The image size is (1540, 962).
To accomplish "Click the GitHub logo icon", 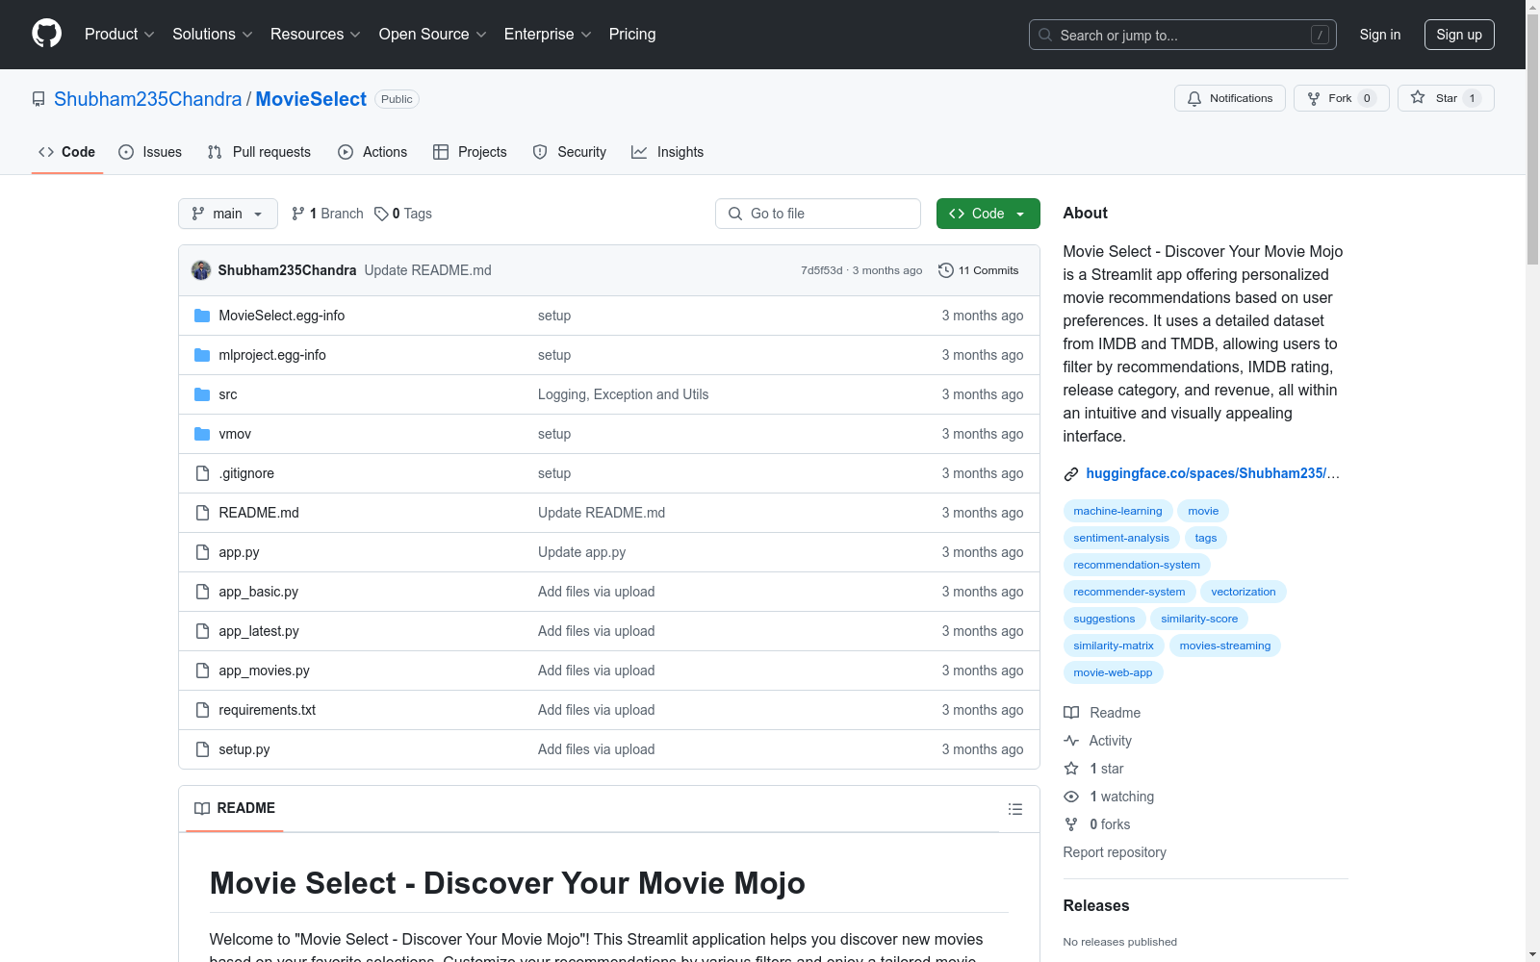I will click(x=46, y=34).
